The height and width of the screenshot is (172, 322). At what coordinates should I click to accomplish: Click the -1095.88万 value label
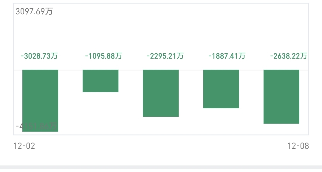pos(103,56)
